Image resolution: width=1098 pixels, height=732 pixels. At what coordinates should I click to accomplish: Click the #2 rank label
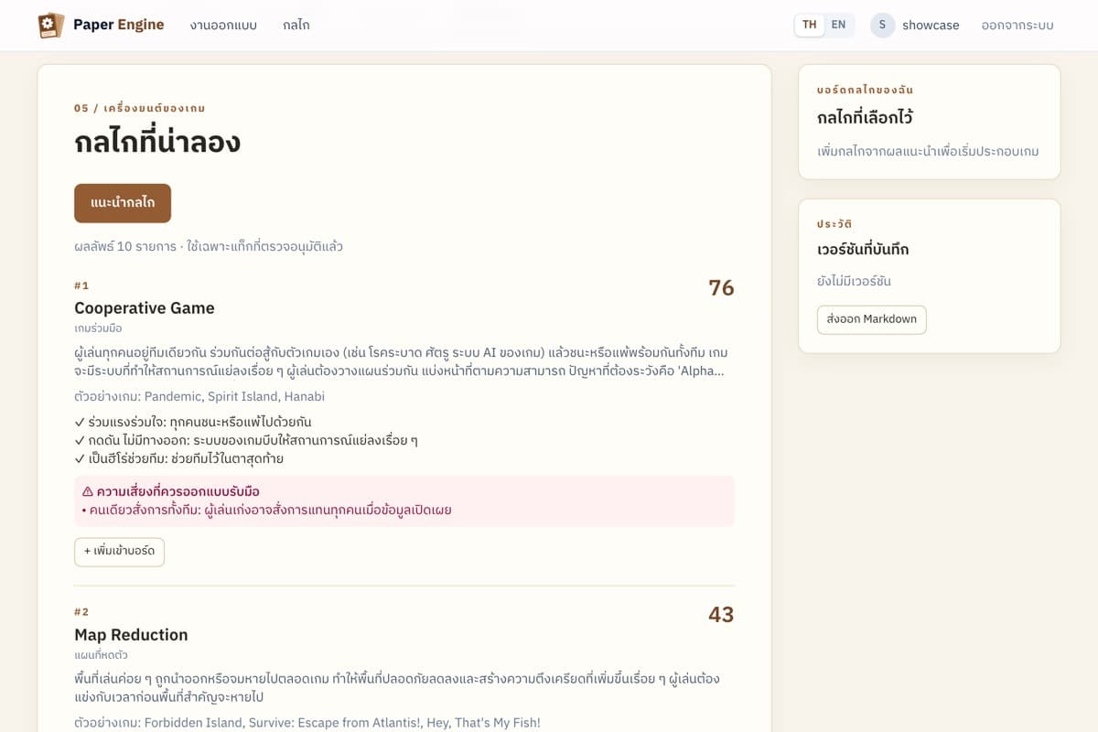(x=81, y=612)
